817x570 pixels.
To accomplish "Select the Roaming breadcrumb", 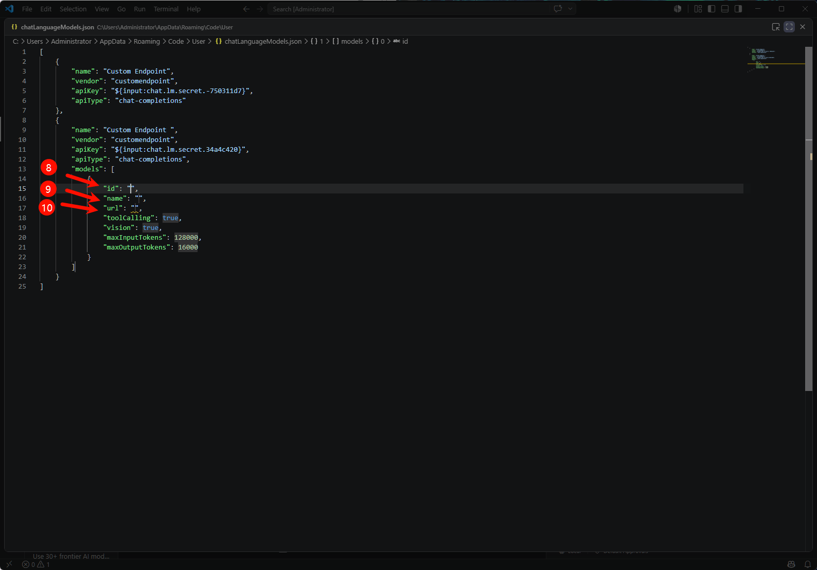I will (x=147, y=41).
